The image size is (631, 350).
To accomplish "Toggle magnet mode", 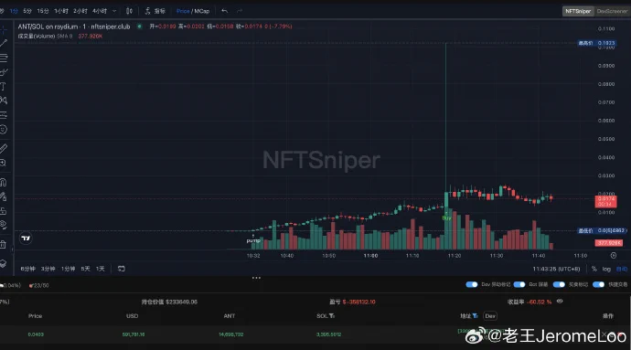I will point(4,182).
